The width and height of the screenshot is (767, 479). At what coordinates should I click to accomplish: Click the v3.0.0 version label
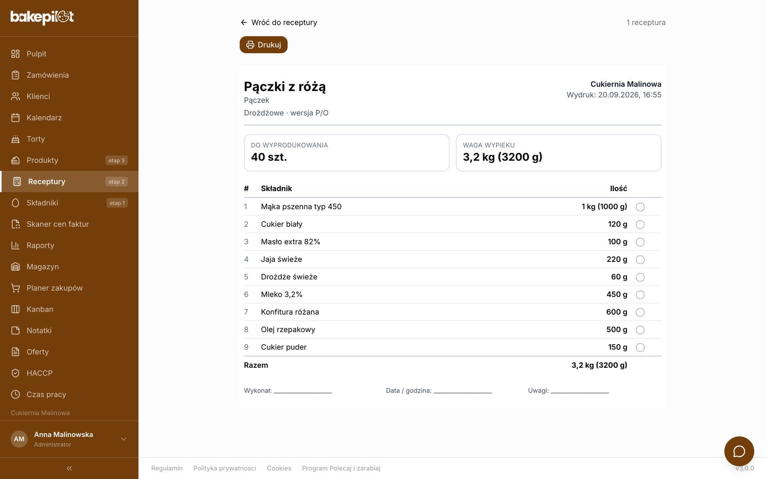click(x=744, y=468)
